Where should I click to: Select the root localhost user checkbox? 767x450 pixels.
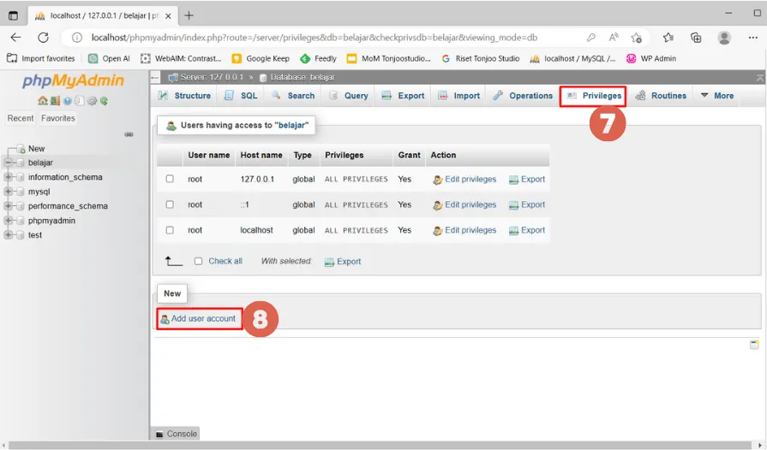pyautogui.click(x=170, y=229)
